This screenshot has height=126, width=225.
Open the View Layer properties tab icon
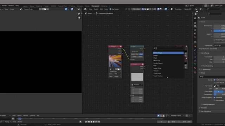(x=195, y=30)
